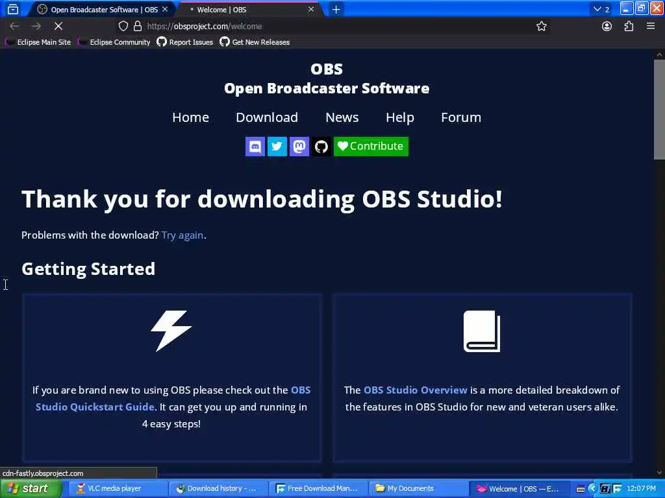Switch to VLC media player in taskbar
The height and width of the screenshot is (498, 665).
(118, 489)
